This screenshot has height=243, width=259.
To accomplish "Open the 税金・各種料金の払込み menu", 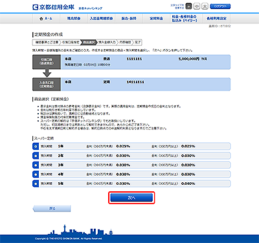I will pos(185,19).
